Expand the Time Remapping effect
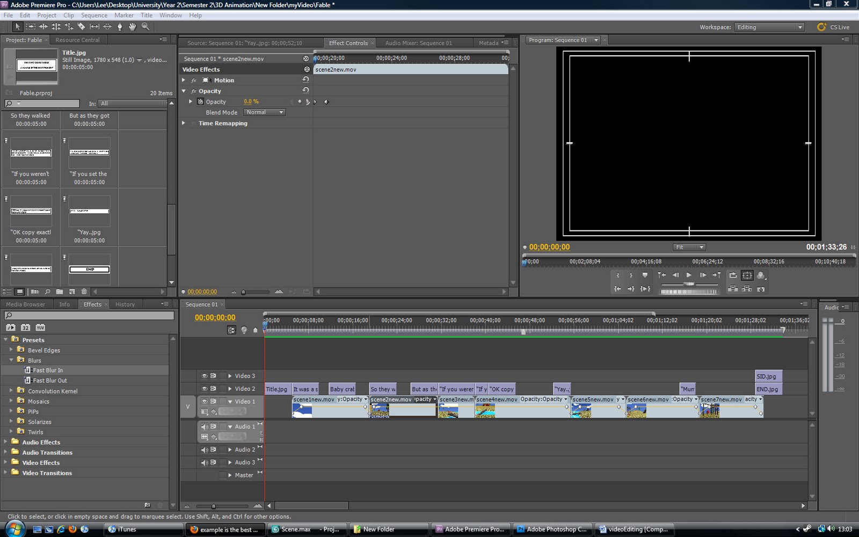859x537 pixels. [184, 123]
